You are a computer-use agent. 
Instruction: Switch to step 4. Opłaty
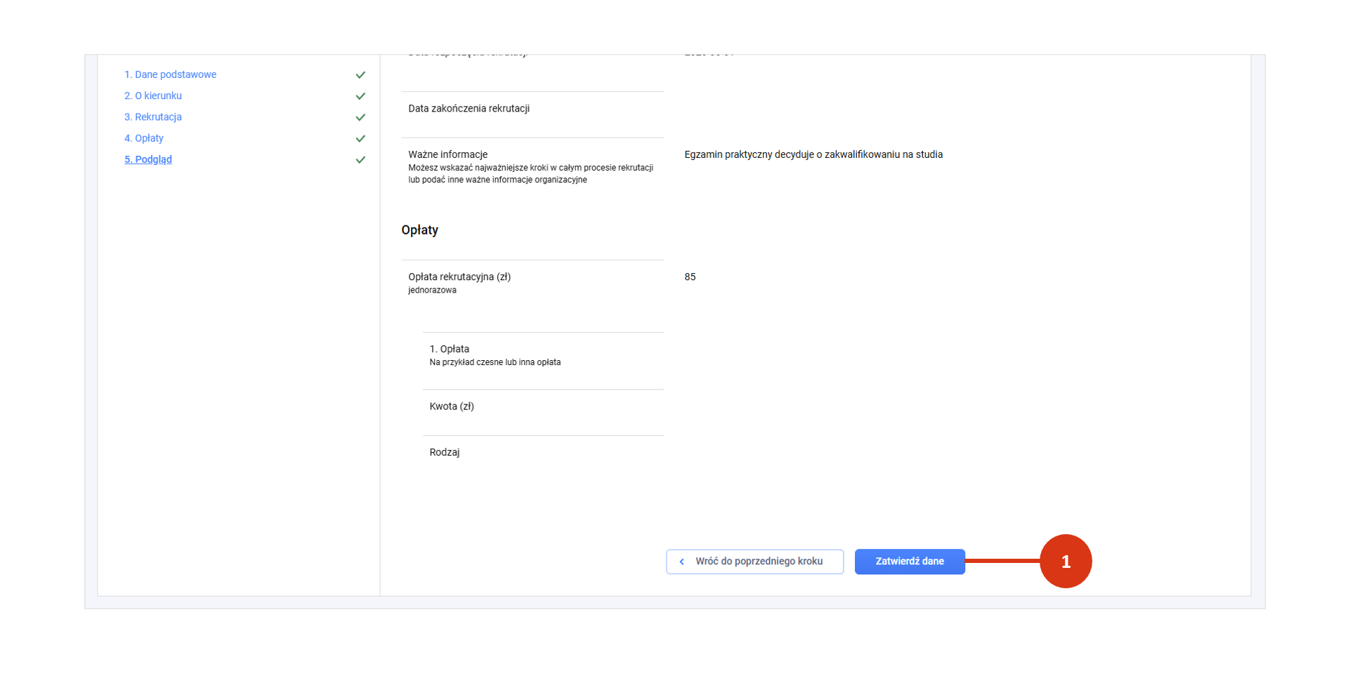coord(144,138)
